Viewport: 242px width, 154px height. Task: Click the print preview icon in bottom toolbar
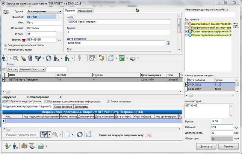[x=32, y=146]
